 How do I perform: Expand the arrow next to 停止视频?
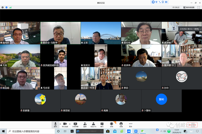70,124
